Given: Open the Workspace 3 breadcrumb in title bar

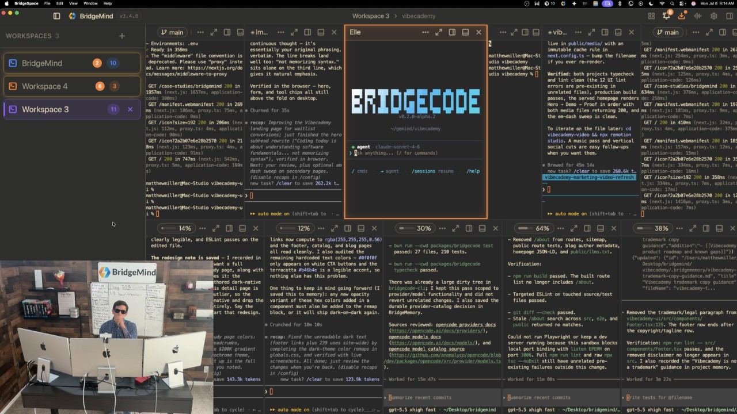Looking at the screenshot, I should pyautogui.click(x=371, y=16).
